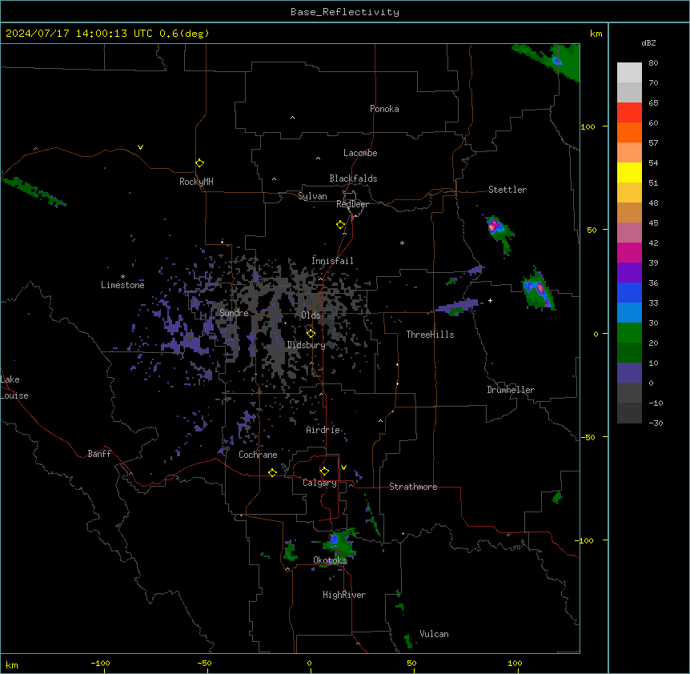Viewport: 690px width, 674px height.
Task: Click the magenta 39-42 dBZ legend swatch
Action: 629,252
